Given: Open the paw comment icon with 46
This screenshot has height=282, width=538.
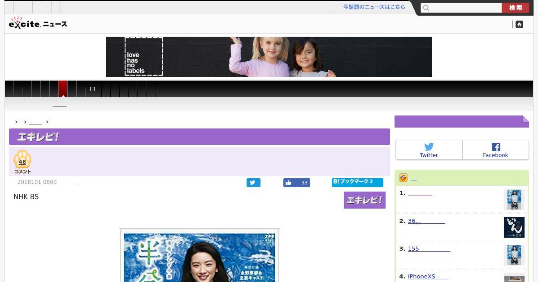Looking at the screenshot, I should coord(22,162).
